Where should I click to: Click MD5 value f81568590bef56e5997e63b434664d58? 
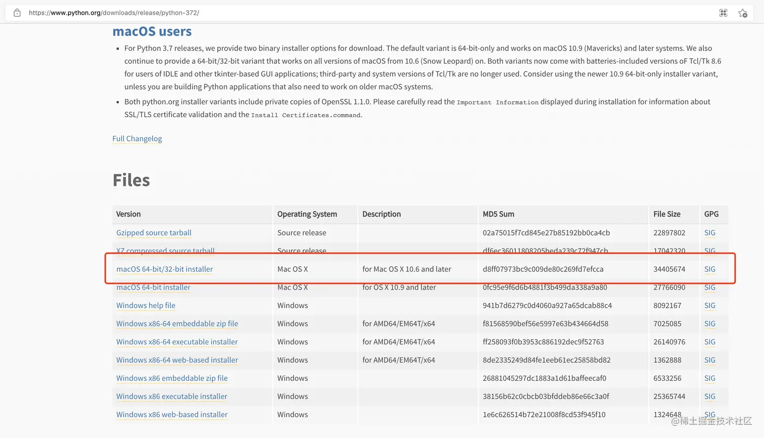[x=545, y=324]
